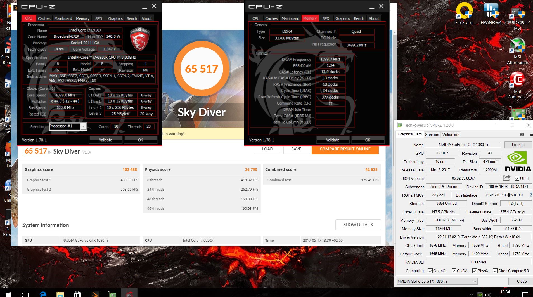Open the Bench tab in left CPU-Z window
The image size is (533, 297).
(132, 18)
